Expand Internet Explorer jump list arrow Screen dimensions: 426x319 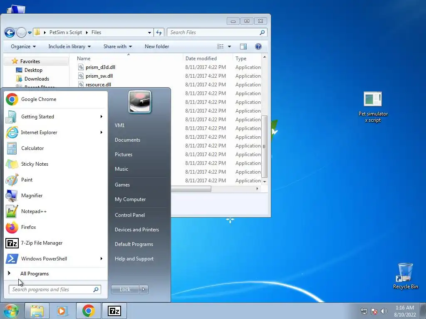point(102,133)
